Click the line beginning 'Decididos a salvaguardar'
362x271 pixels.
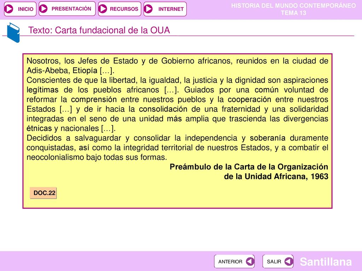177,138
